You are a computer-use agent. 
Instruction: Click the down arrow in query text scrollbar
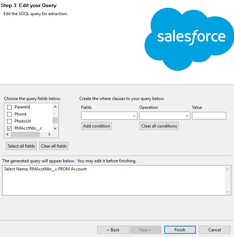click(228, 192)
